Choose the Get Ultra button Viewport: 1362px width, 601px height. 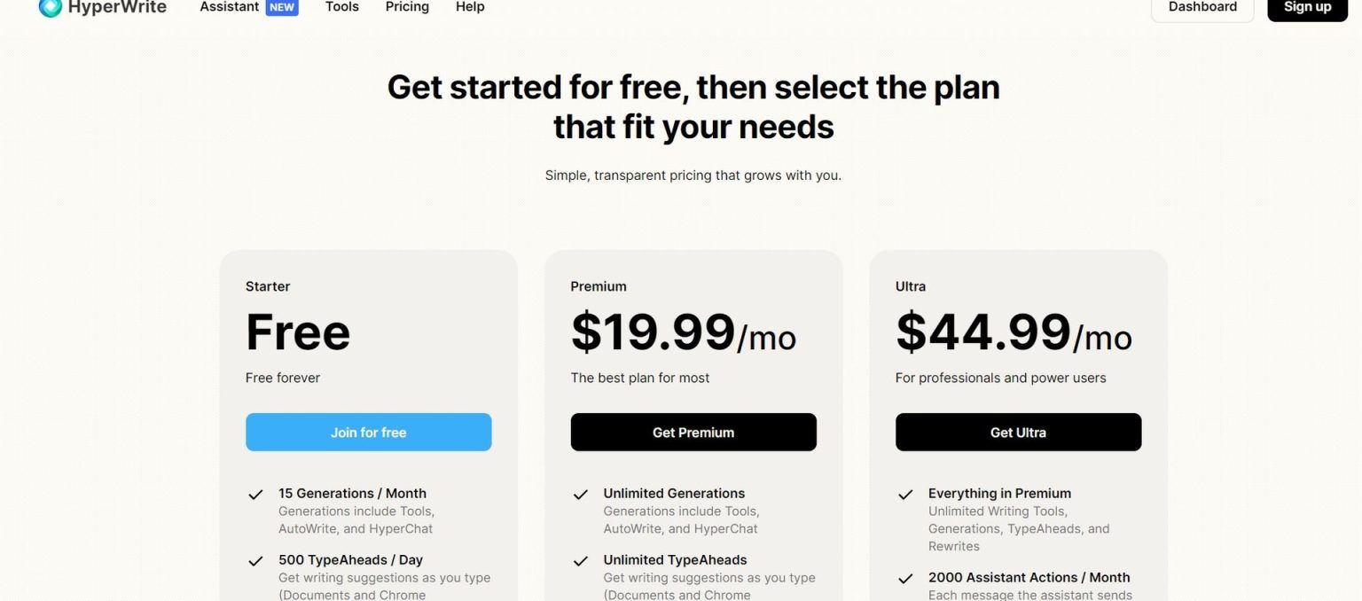coord(1018,433)
